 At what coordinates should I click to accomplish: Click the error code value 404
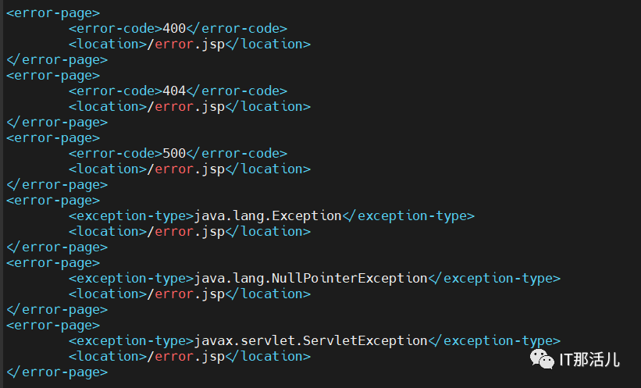pos(173,91)
